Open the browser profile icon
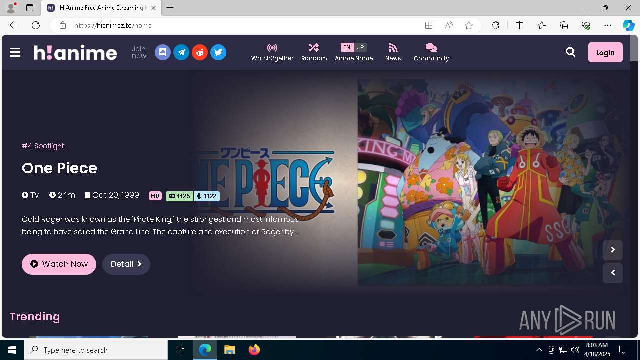This screenshot has width=640, height=360. point(11,8)
